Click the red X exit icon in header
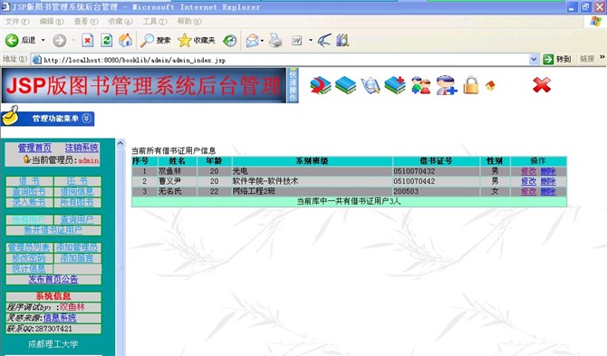The width and height of the screenshot is (607, 356). 541,85
